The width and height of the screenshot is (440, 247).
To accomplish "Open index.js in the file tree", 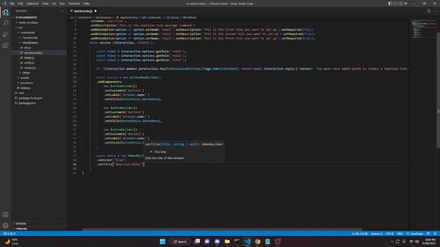I will click(x=25, y=88).
